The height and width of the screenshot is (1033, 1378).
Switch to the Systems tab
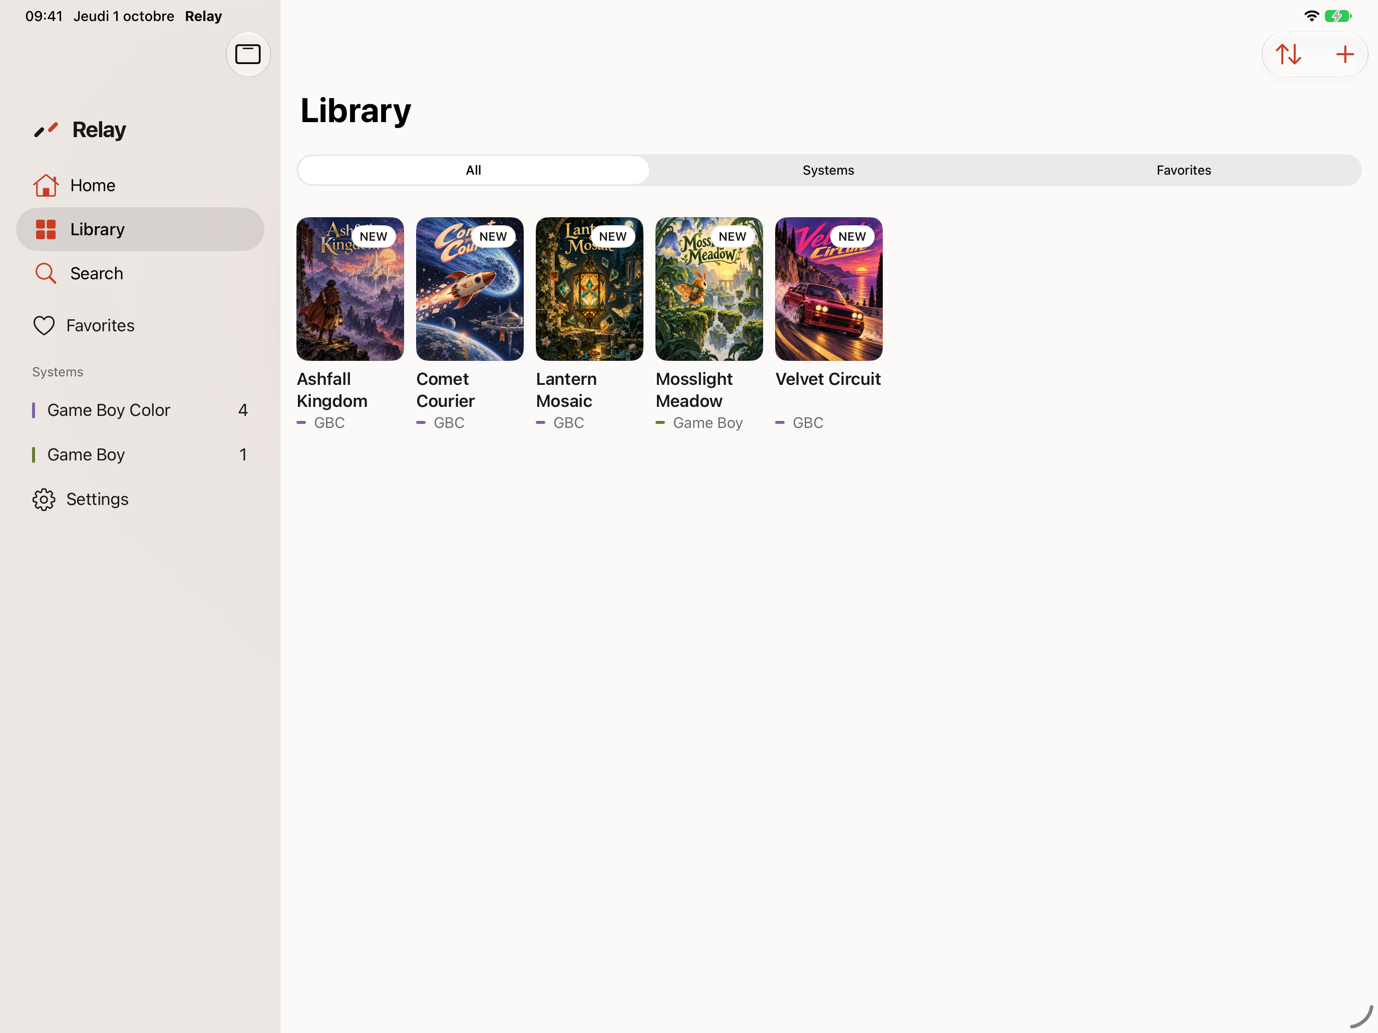point(828,170)
